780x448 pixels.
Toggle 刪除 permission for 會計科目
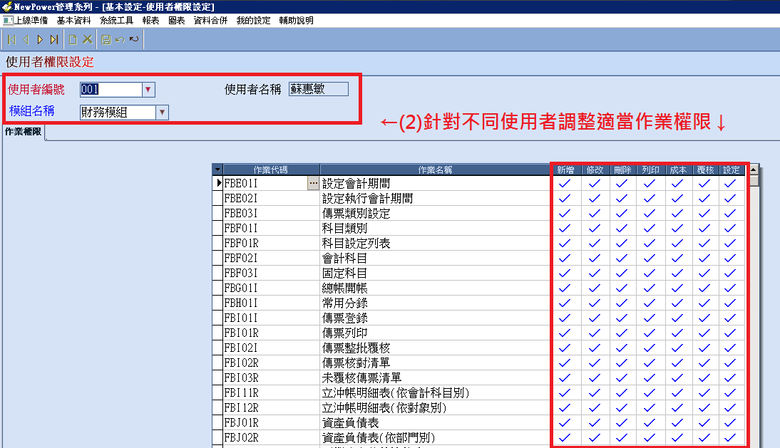pyautogui.click(x=622, y=258)
